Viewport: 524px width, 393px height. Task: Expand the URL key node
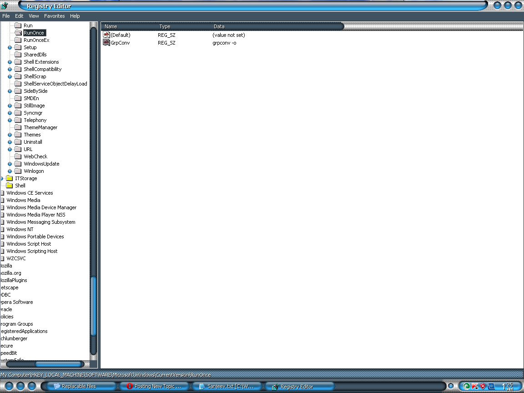(10, 149)
